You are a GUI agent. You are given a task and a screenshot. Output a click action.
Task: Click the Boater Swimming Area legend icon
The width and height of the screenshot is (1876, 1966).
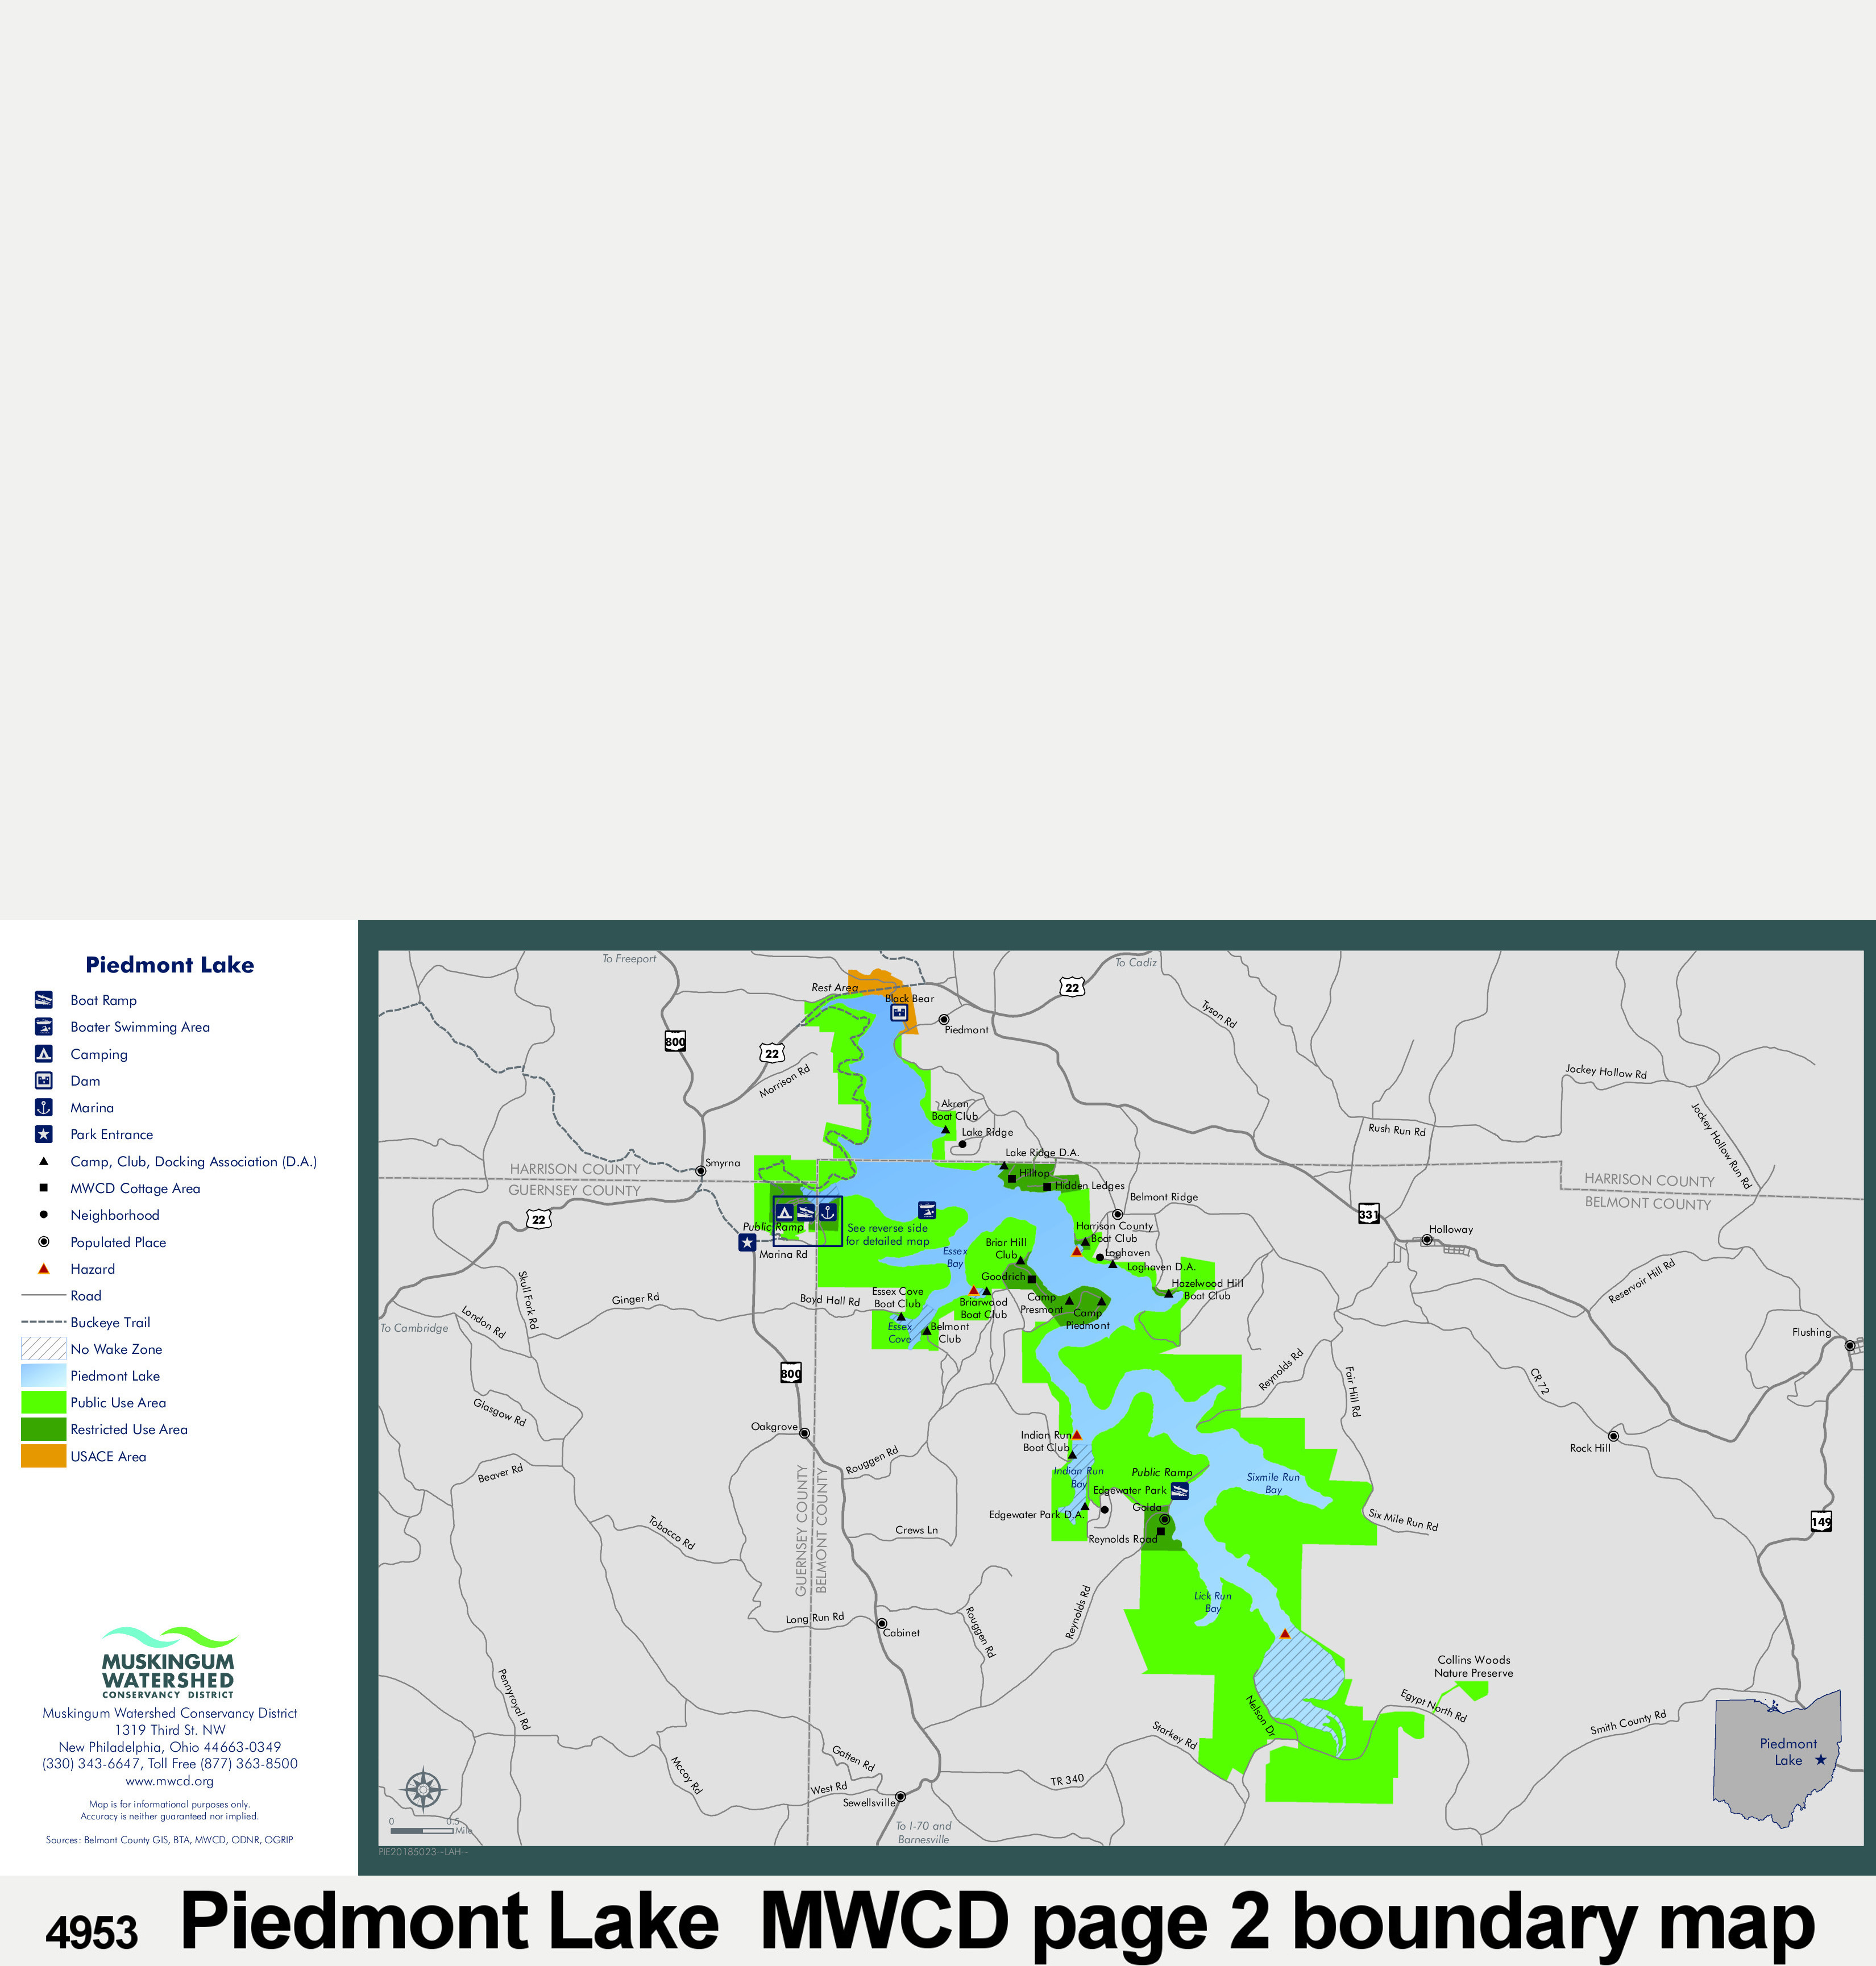coord(43,1027)
